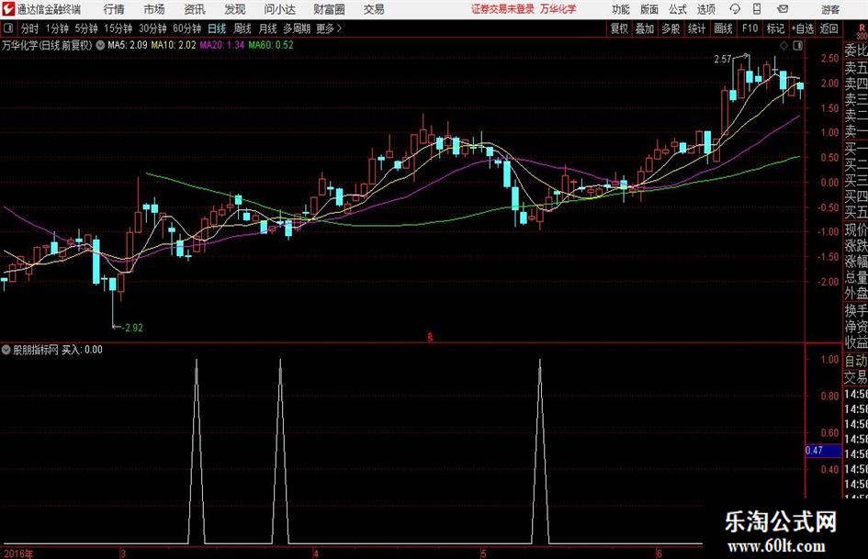Open the 问小达 menu
Screen dimensions: 868x559
tap(279, 9)
